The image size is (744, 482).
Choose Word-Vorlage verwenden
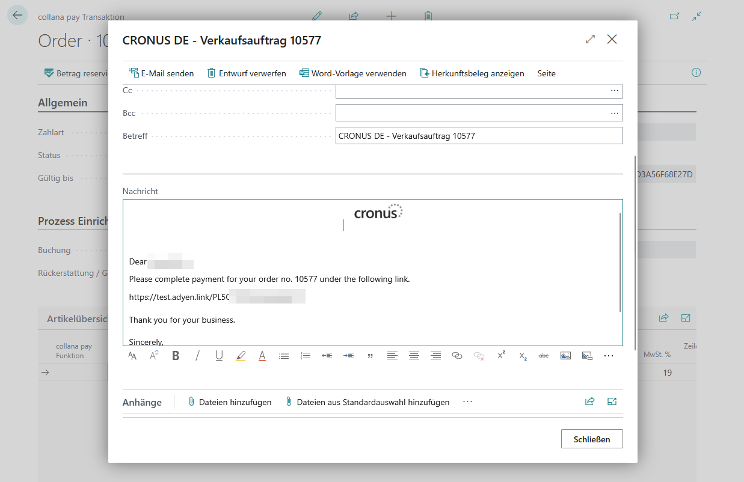[x=353, y=73]
